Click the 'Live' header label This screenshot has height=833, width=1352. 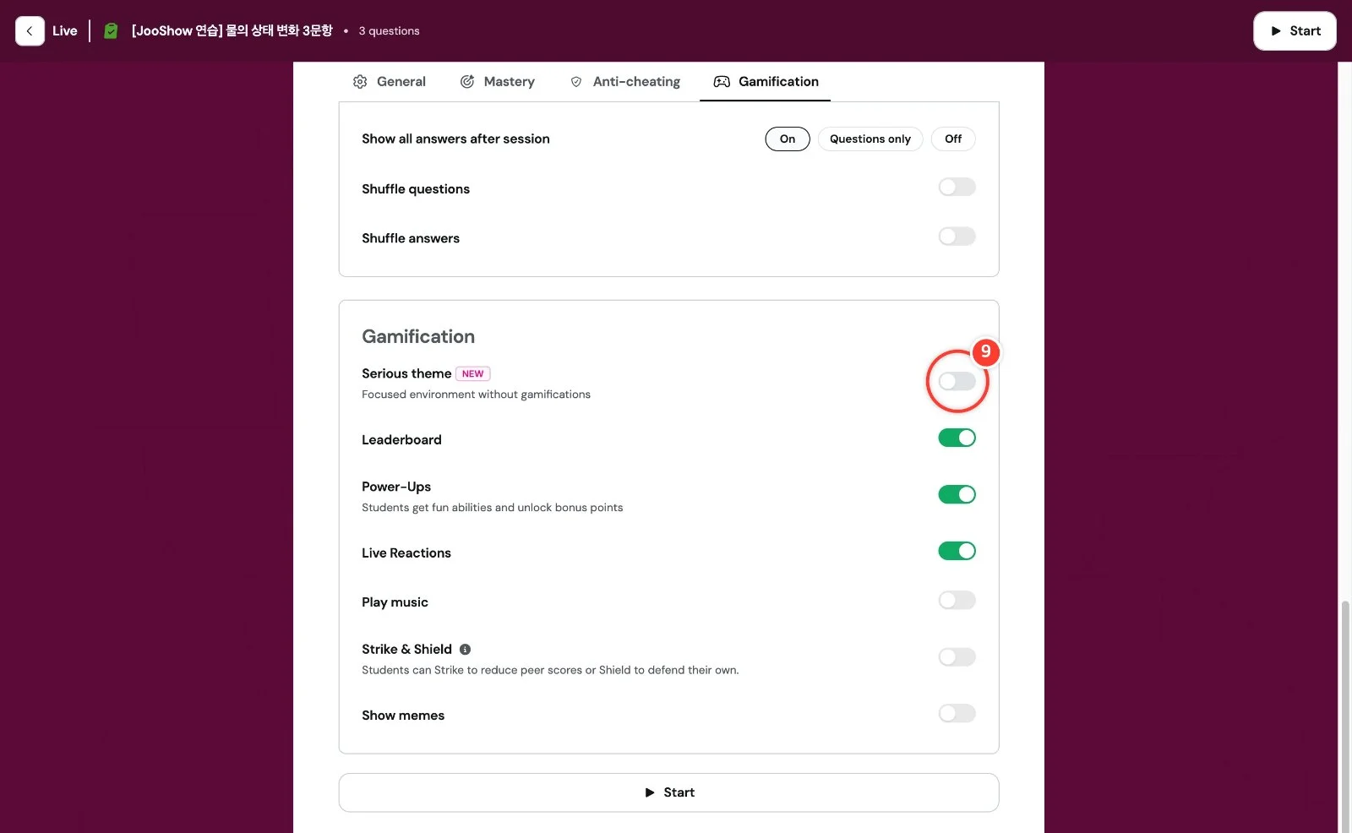(65, 31)
